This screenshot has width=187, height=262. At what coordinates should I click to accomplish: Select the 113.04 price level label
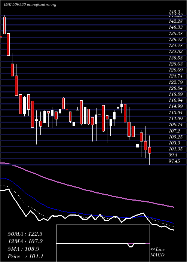[175, 112]
